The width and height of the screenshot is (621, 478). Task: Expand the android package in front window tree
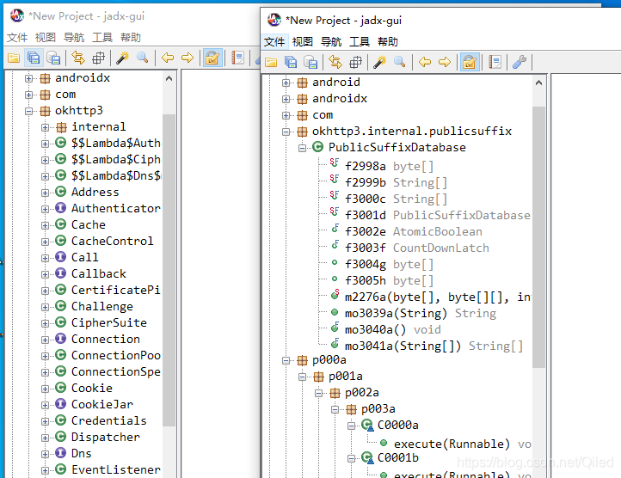pyautogui.click(x=286, y=83)
